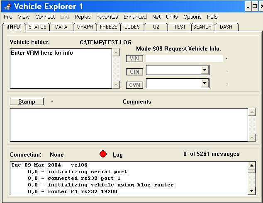Image resolution: width=263 pixels, height=203 pixels.
Task: Click the CVN button
Action: [134, 85]
